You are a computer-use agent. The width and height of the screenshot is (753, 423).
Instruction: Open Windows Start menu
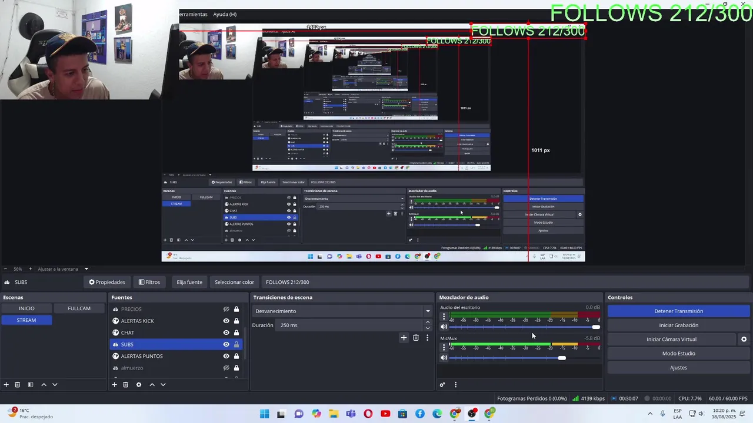pos(264,414)
